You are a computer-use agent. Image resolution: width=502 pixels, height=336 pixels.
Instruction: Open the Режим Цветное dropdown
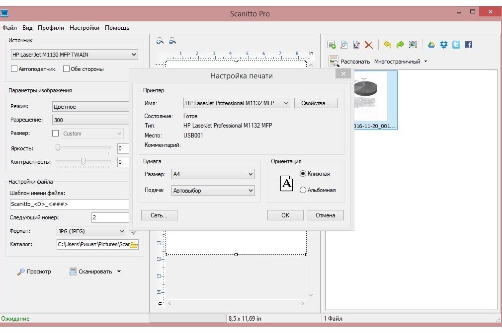tap(90, 107)
